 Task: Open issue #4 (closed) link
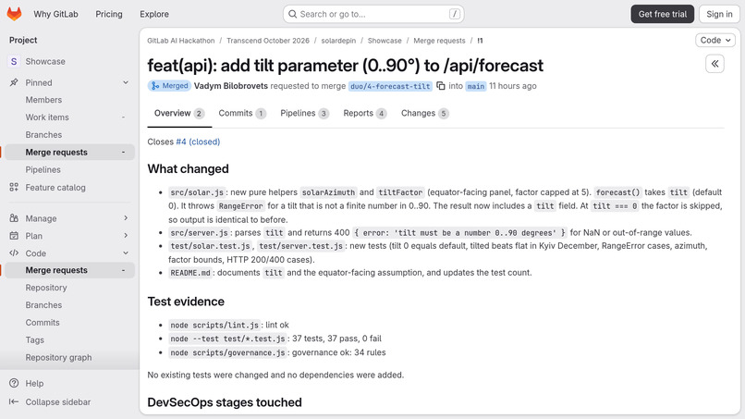[x=198, y=142]
